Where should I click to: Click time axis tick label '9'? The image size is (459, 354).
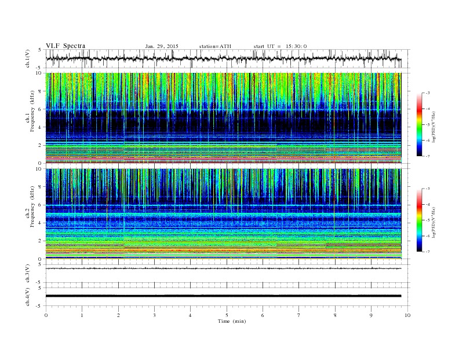(x=371, y=315)
